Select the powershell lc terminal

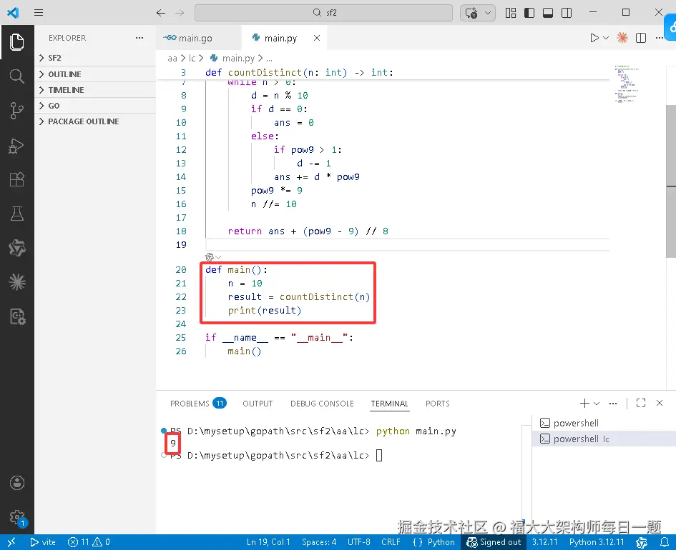coord(603,439)
